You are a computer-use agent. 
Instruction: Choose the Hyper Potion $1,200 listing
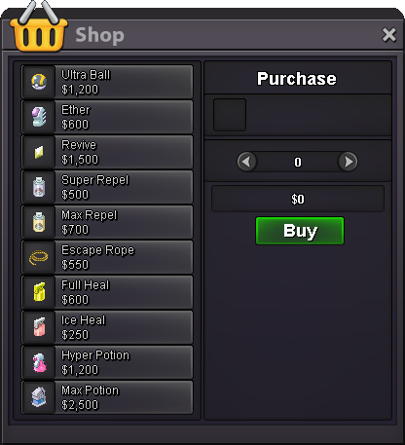(107, 362)
